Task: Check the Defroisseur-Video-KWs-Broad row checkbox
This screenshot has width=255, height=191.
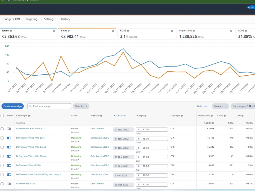Action: tap(2, 147)
